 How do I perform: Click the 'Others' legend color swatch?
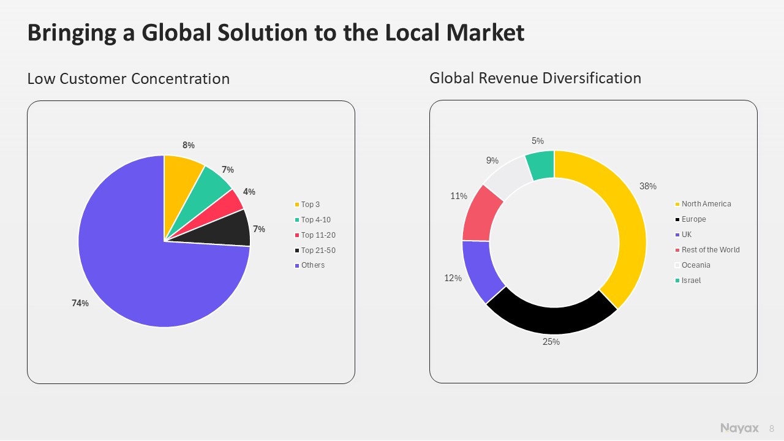tap(297, 266)
